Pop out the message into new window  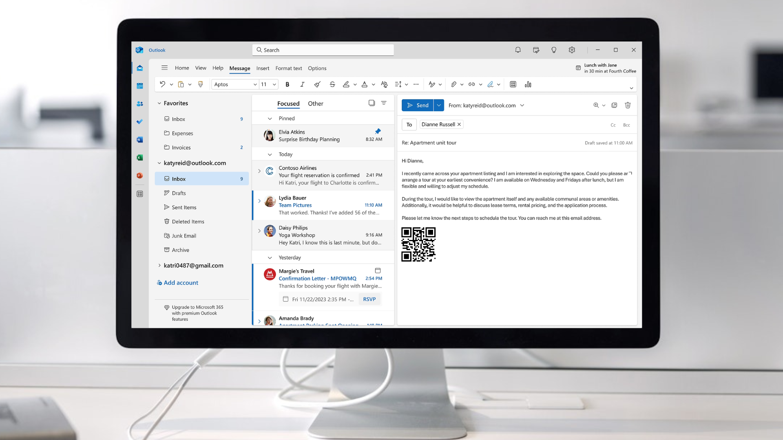coord(614,105)
